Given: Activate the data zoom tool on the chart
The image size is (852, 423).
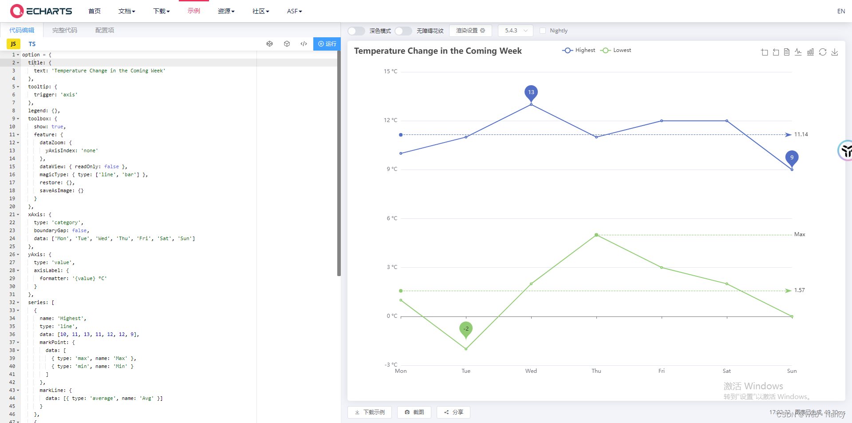Looking at the screenshot, I should pyautogui.click(x=765, y=52).
